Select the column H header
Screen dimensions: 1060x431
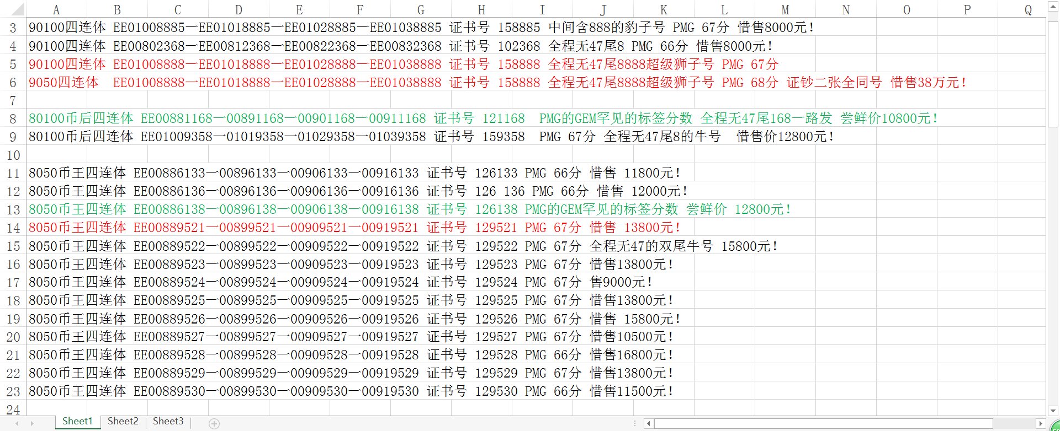point(481,9)
